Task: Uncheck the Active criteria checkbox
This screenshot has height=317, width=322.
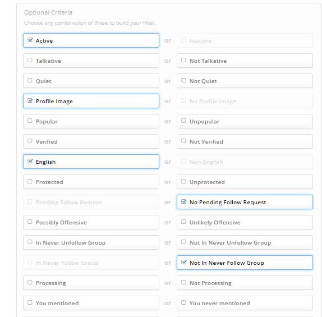Action: tap(30, 40)
